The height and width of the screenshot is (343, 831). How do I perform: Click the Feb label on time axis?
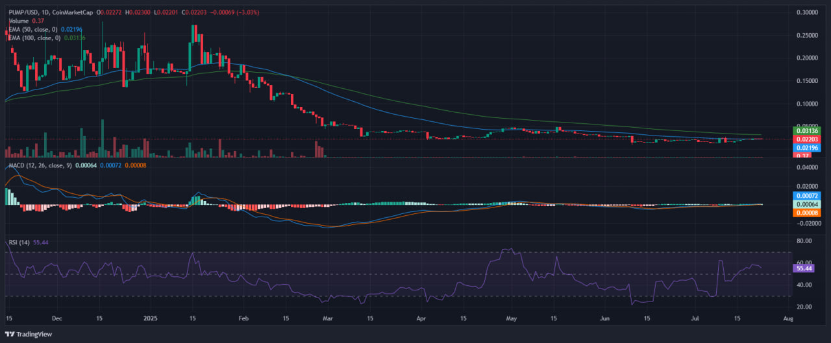(244, 319)
